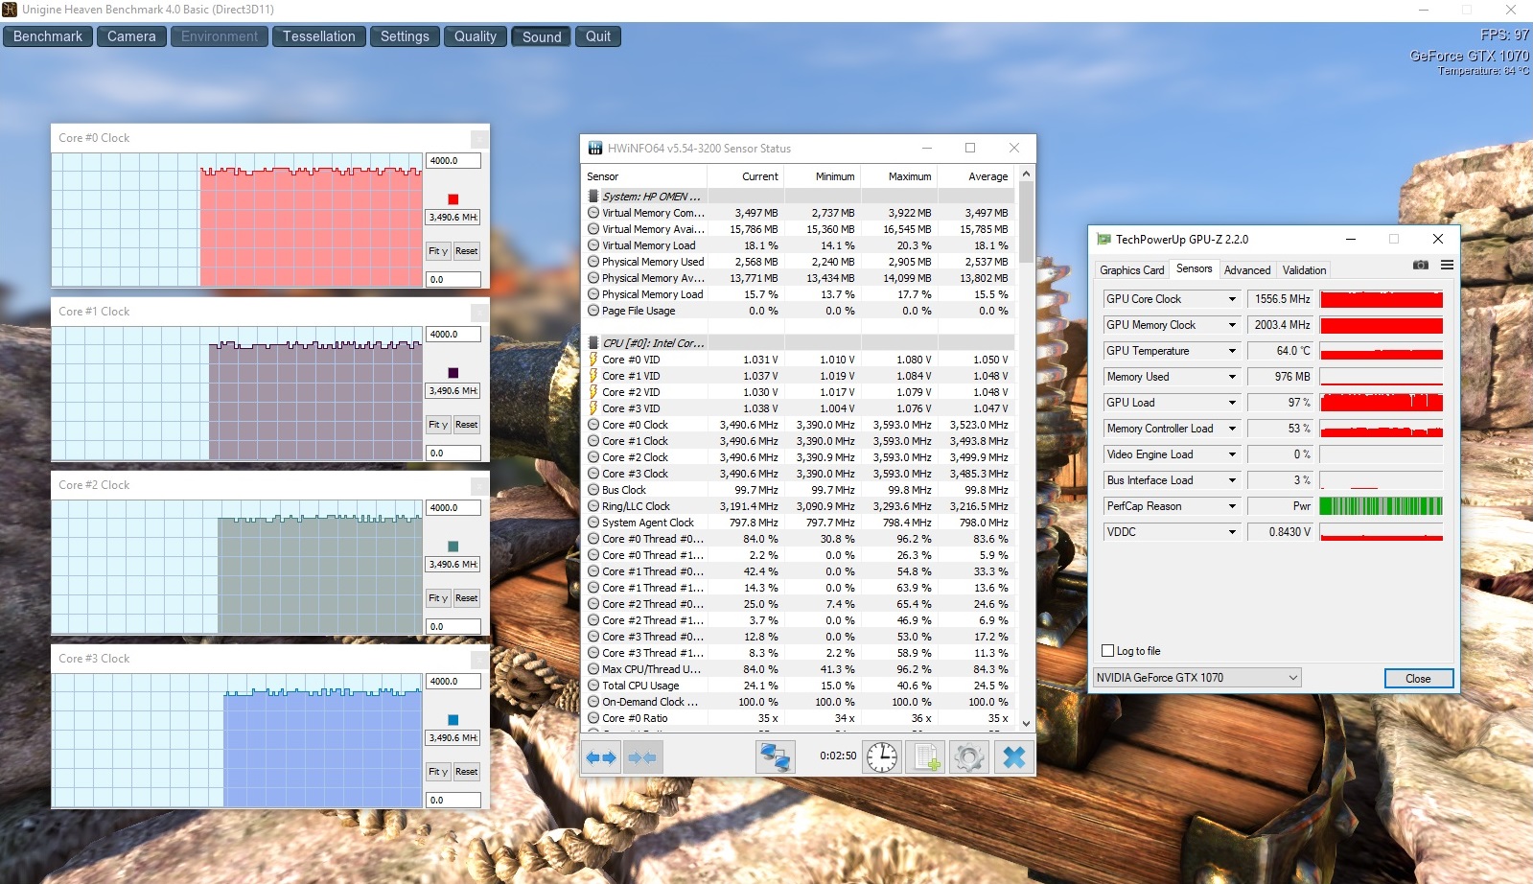Close the Core #3 Clock graph window
The height and width of the screenshot is (884, 1533).
[479, 660]
